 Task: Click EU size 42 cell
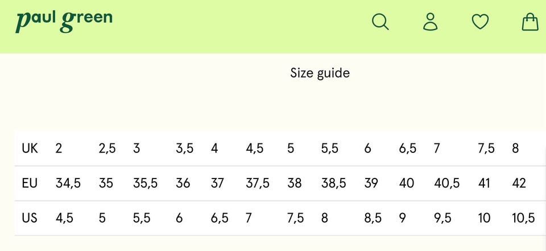[x=519, y=183]
